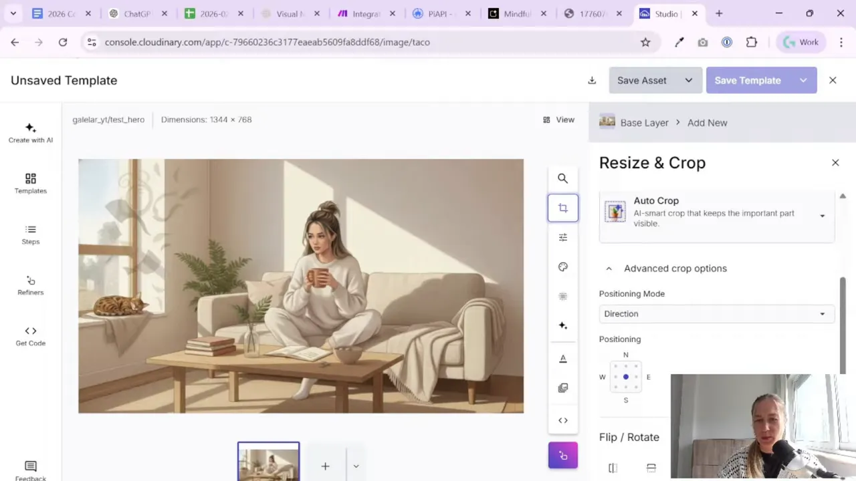Select the North-East positioning dot
This screenshot has width=856, height=481.
pos(636,367)
